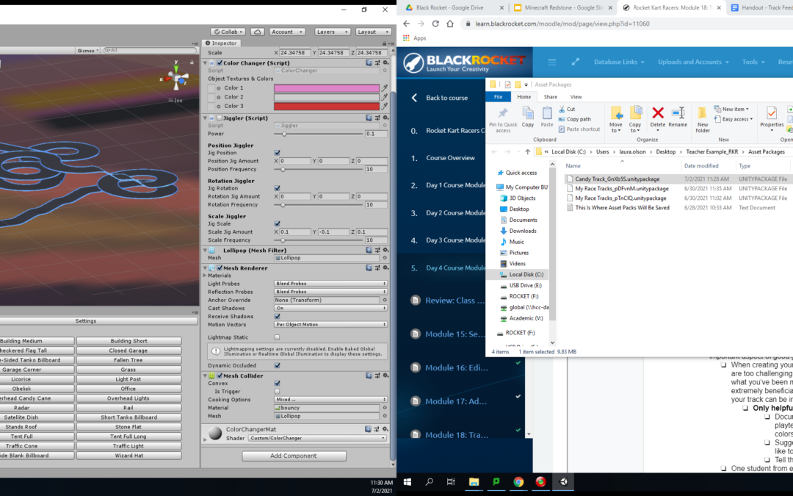Image resolution: width=793 pixels, height=496 pixels.
Task: Open the Cast Shadows dropdown
Action: pyautogui.click(x=330, y=308)
